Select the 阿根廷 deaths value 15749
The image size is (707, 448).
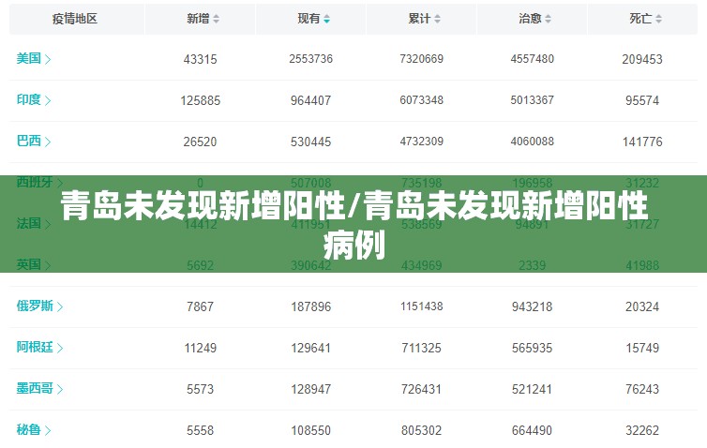pos(642,349)
